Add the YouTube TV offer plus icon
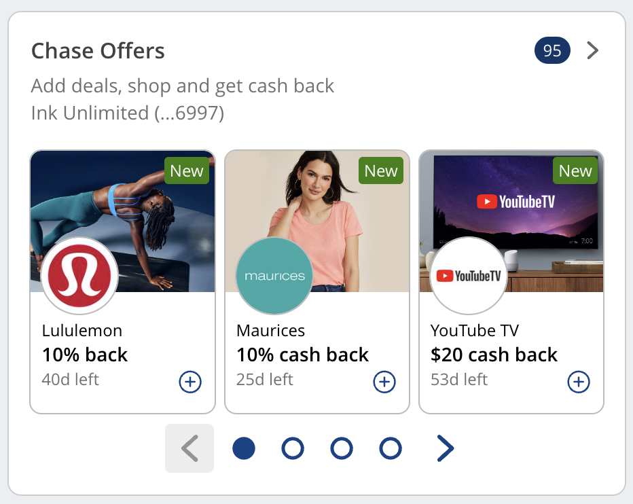 tap(579, 382)
